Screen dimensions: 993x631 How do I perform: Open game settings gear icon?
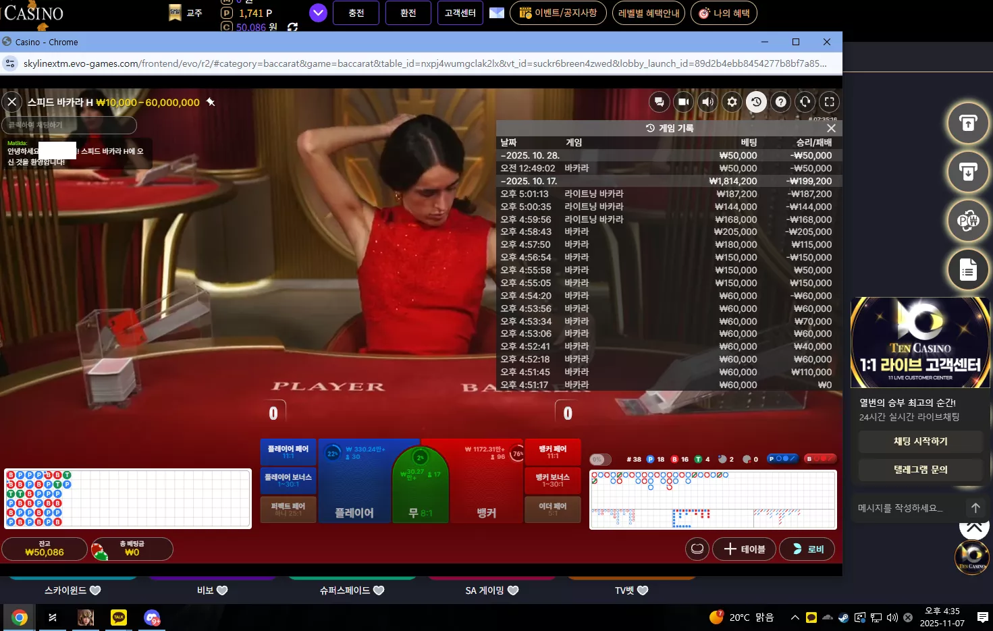[x=732, y=102]
